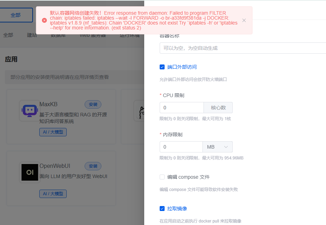
Task: Click the AI / 大模型 tag under MaxKB
Action: click(53, 132)
